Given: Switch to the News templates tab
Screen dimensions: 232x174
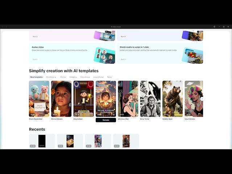Looking at the screenshot, I should pos(109,77).
